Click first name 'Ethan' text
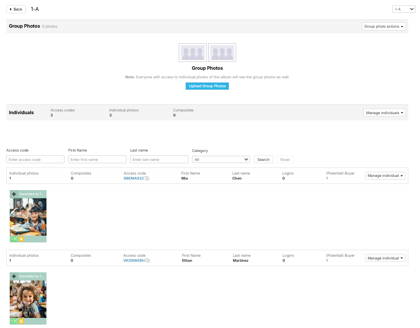Screen dimensions: 420x328 pos(187,260)
